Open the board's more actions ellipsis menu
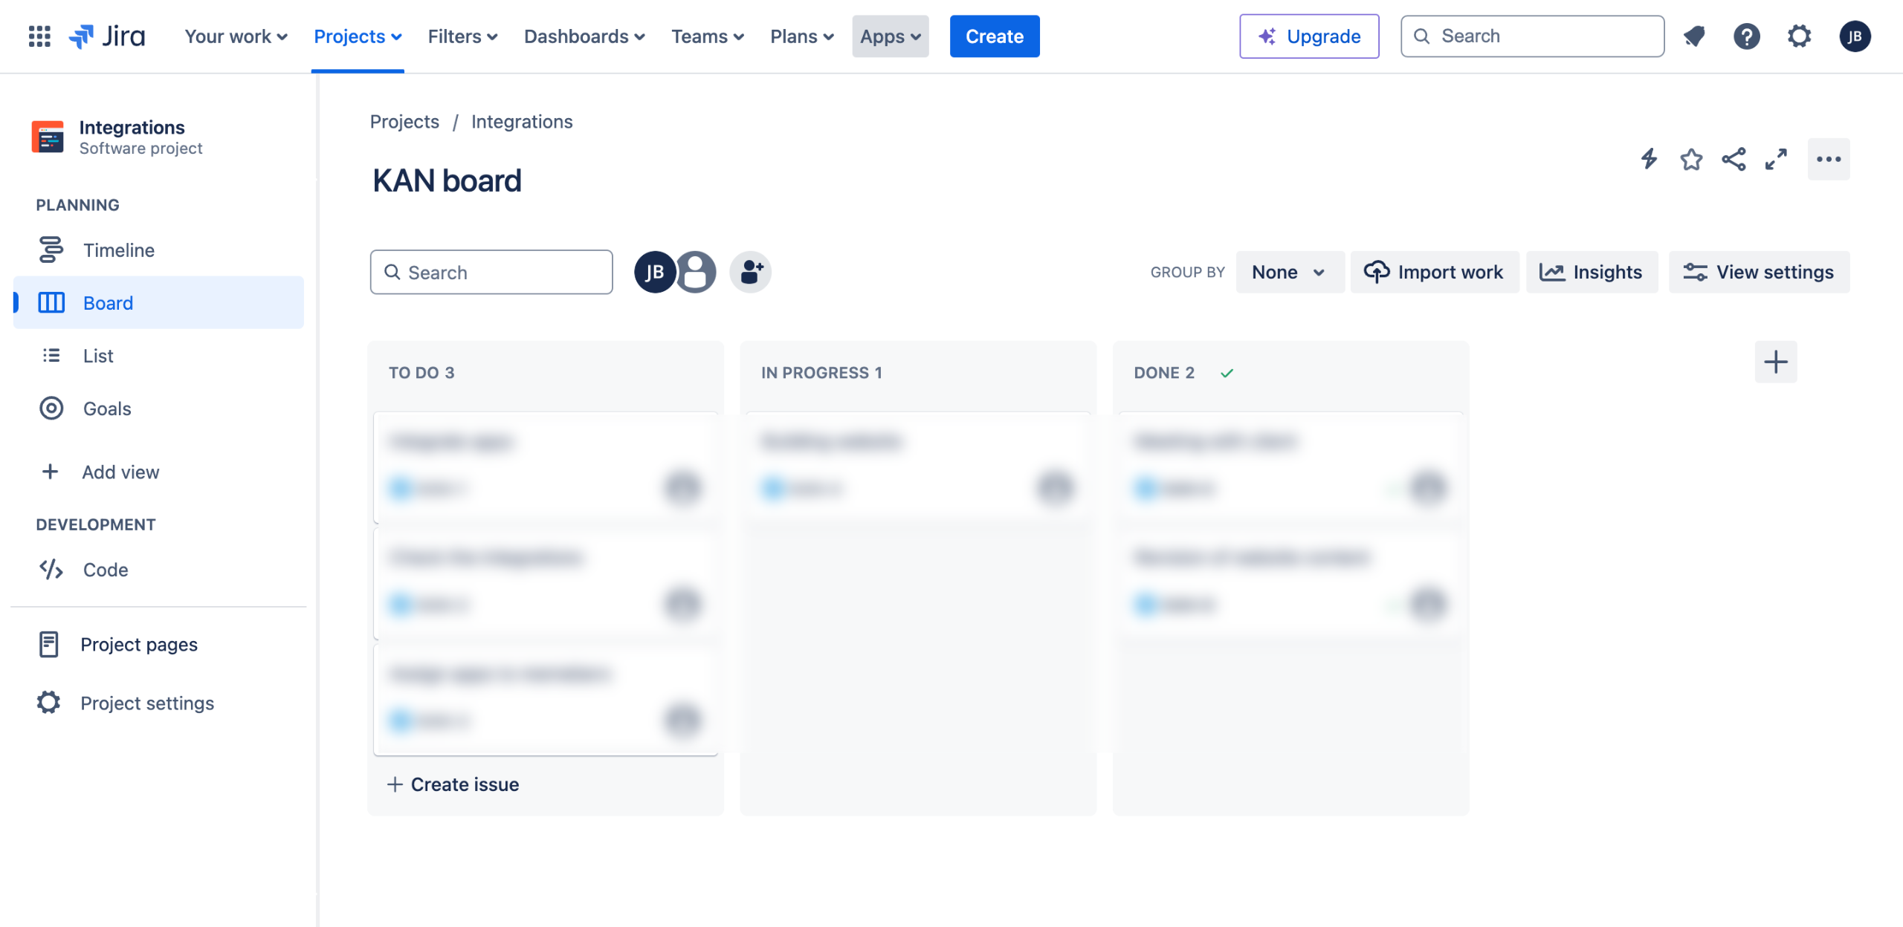Image resolution: width=1903 pixels, height=927 pixels. [1828, 159]
